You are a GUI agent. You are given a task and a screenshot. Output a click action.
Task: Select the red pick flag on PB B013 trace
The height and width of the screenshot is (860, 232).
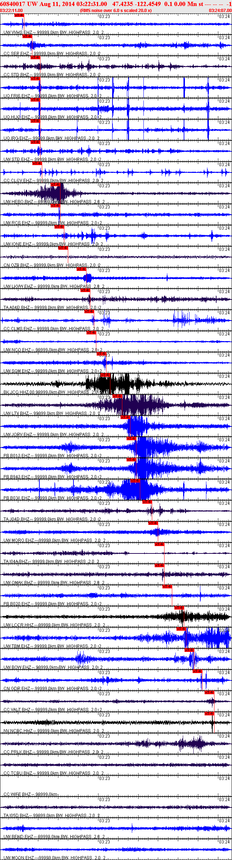coord(131,438)
